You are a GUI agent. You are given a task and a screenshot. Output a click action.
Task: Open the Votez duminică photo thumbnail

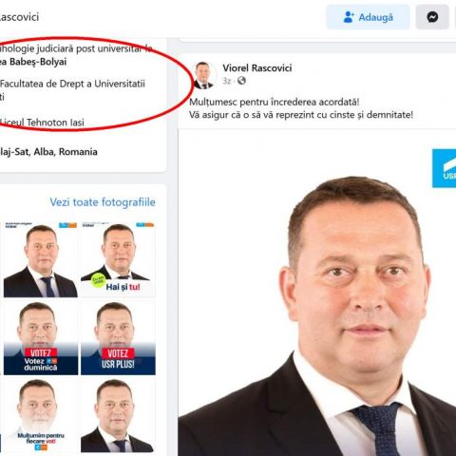pyautogui.click(x=41, y=337)
